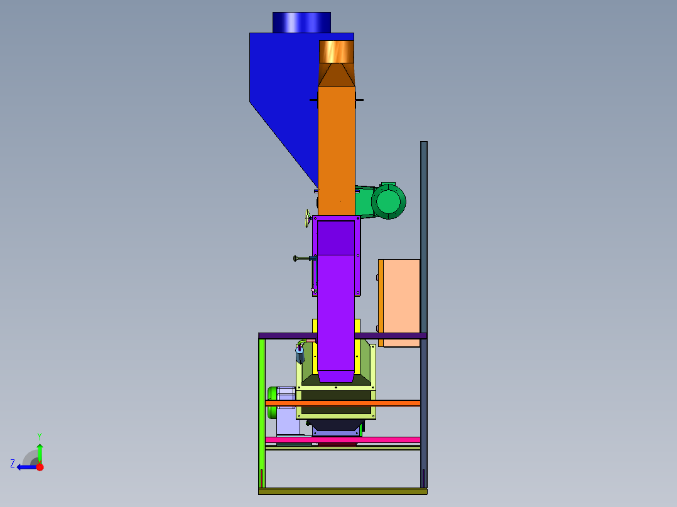Select the orange horizontal frame bar
The image size is (677, 507).
343,403
